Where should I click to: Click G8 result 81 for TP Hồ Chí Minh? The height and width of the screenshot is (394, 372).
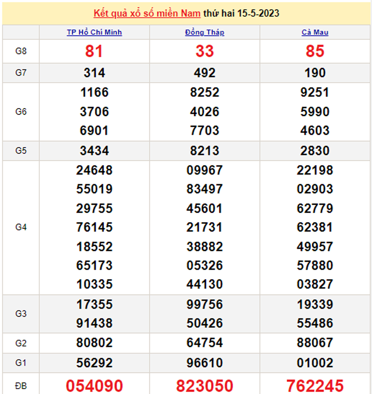tap(94, 51)
